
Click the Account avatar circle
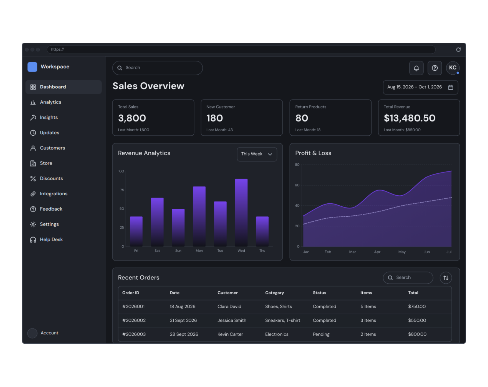32,333
